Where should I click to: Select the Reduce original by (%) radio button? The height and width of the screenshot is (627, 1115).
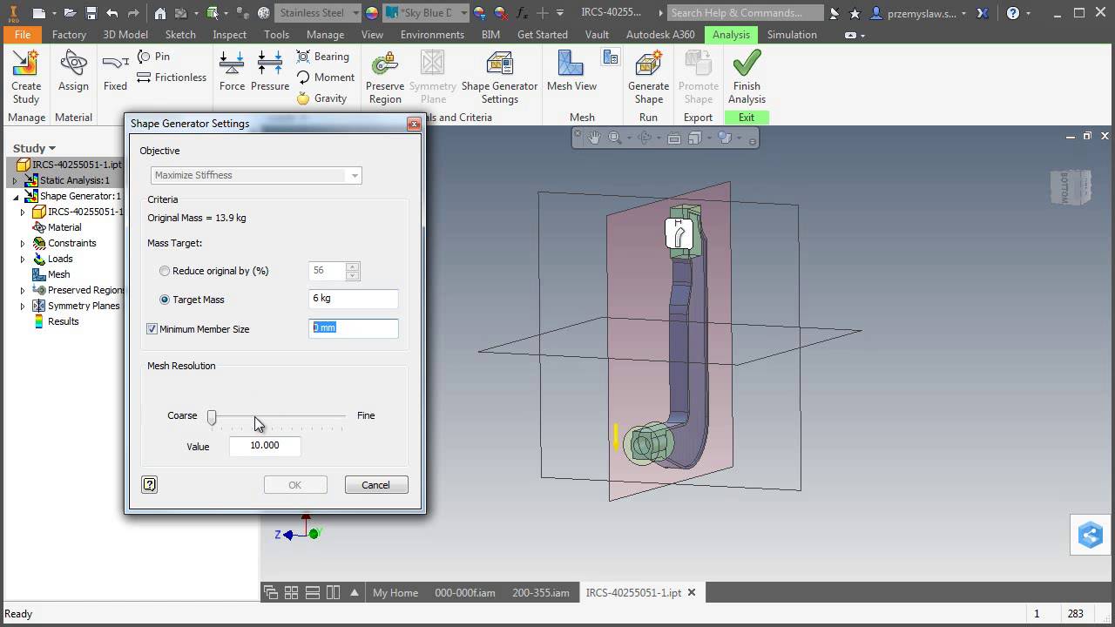tap(165, 271)
